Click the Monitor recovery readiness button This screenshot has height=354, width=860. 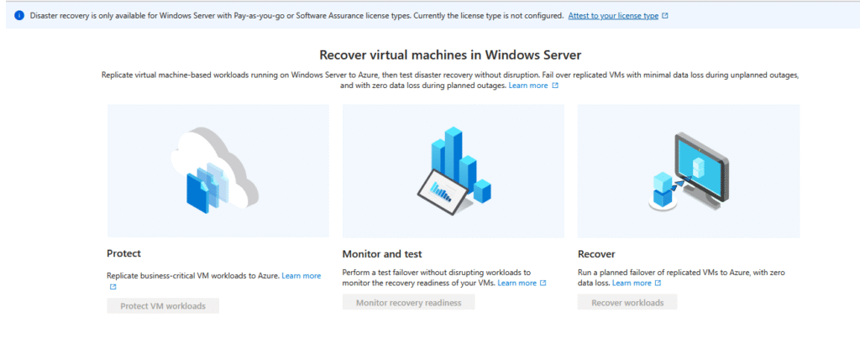409,303
